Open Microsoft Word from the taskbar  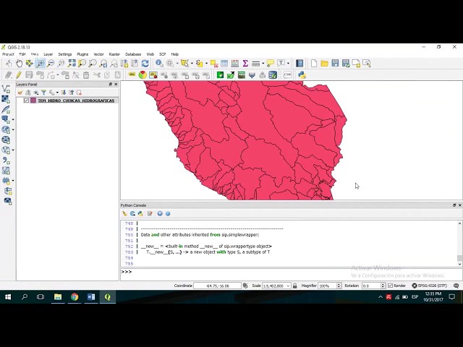[91, 297]
